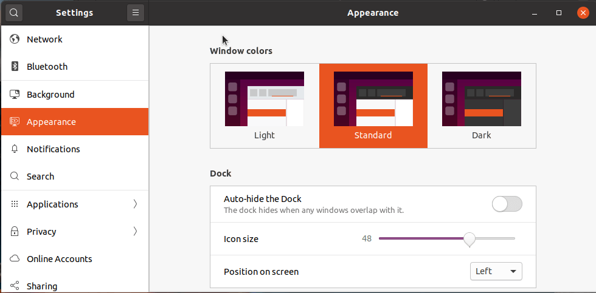This screenshot has width=596, height=293.
Task: Choose the Standard window color option
Action: tap(373, 106)
